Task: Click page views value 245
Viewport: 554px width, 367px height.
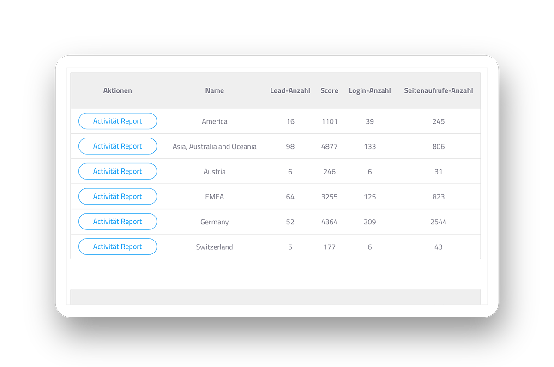Action: coord(439,121)
